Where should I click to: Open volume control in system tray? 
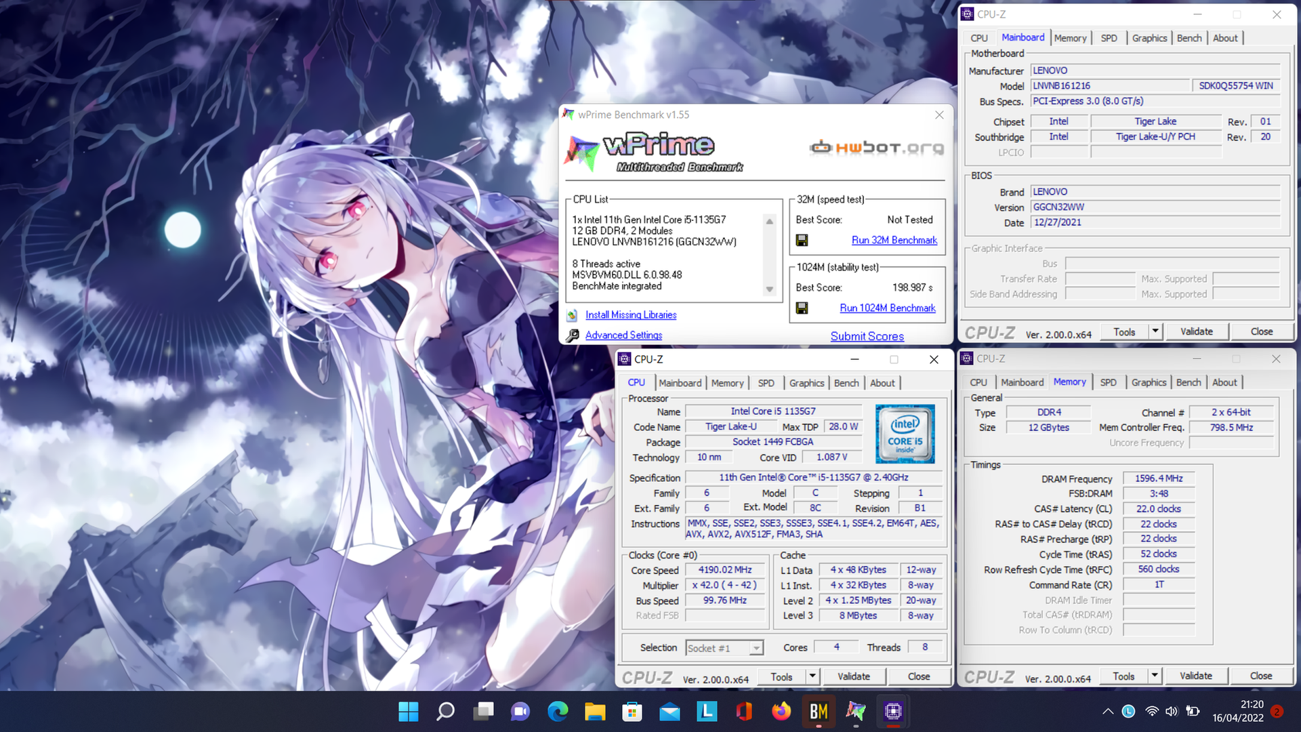(1172, 711)
